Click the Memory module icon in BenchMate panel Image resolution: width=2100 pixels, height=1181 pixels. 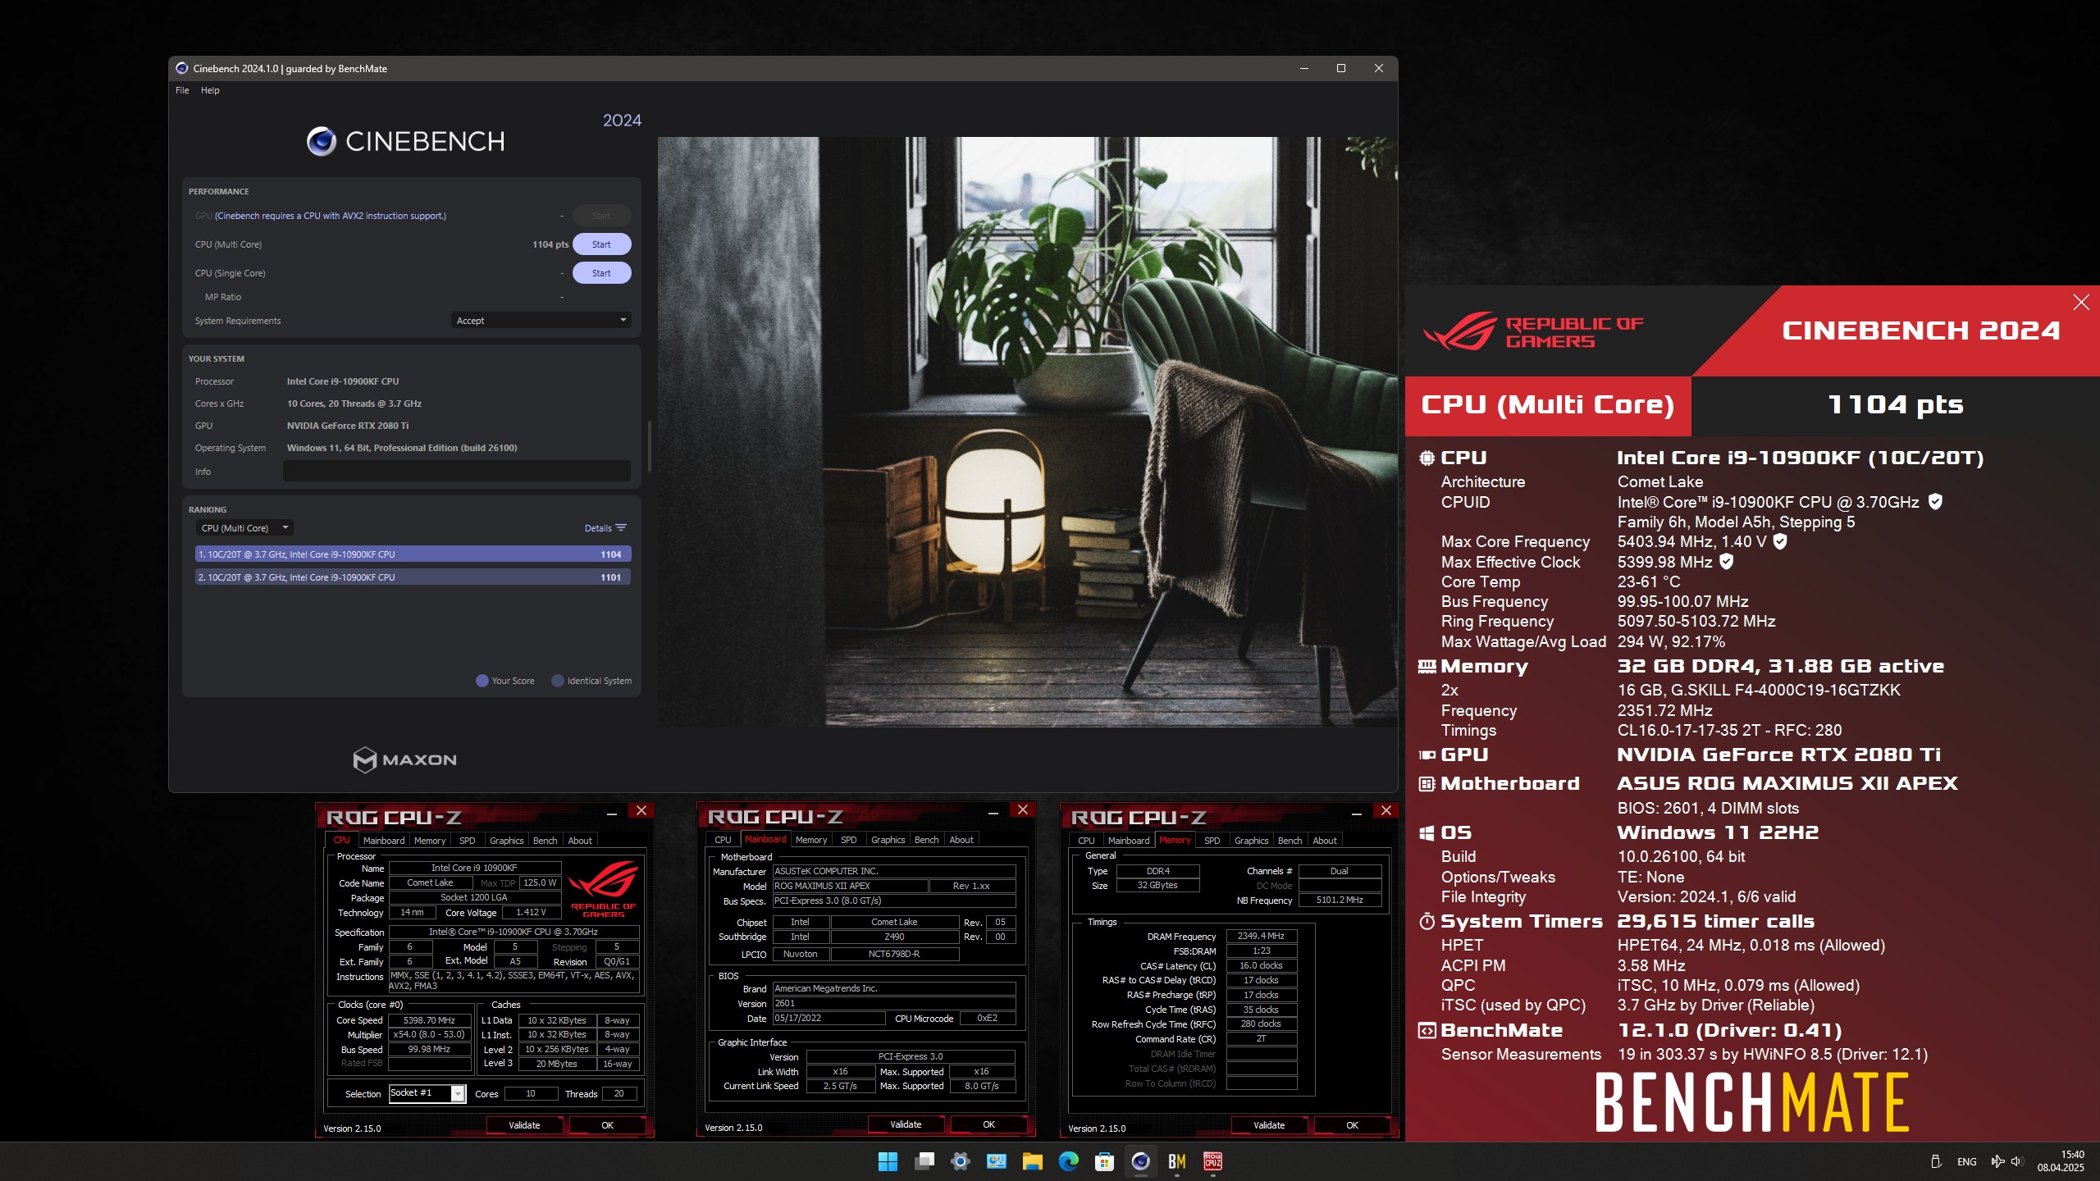pyautogui.click(x=1427, y=667)
